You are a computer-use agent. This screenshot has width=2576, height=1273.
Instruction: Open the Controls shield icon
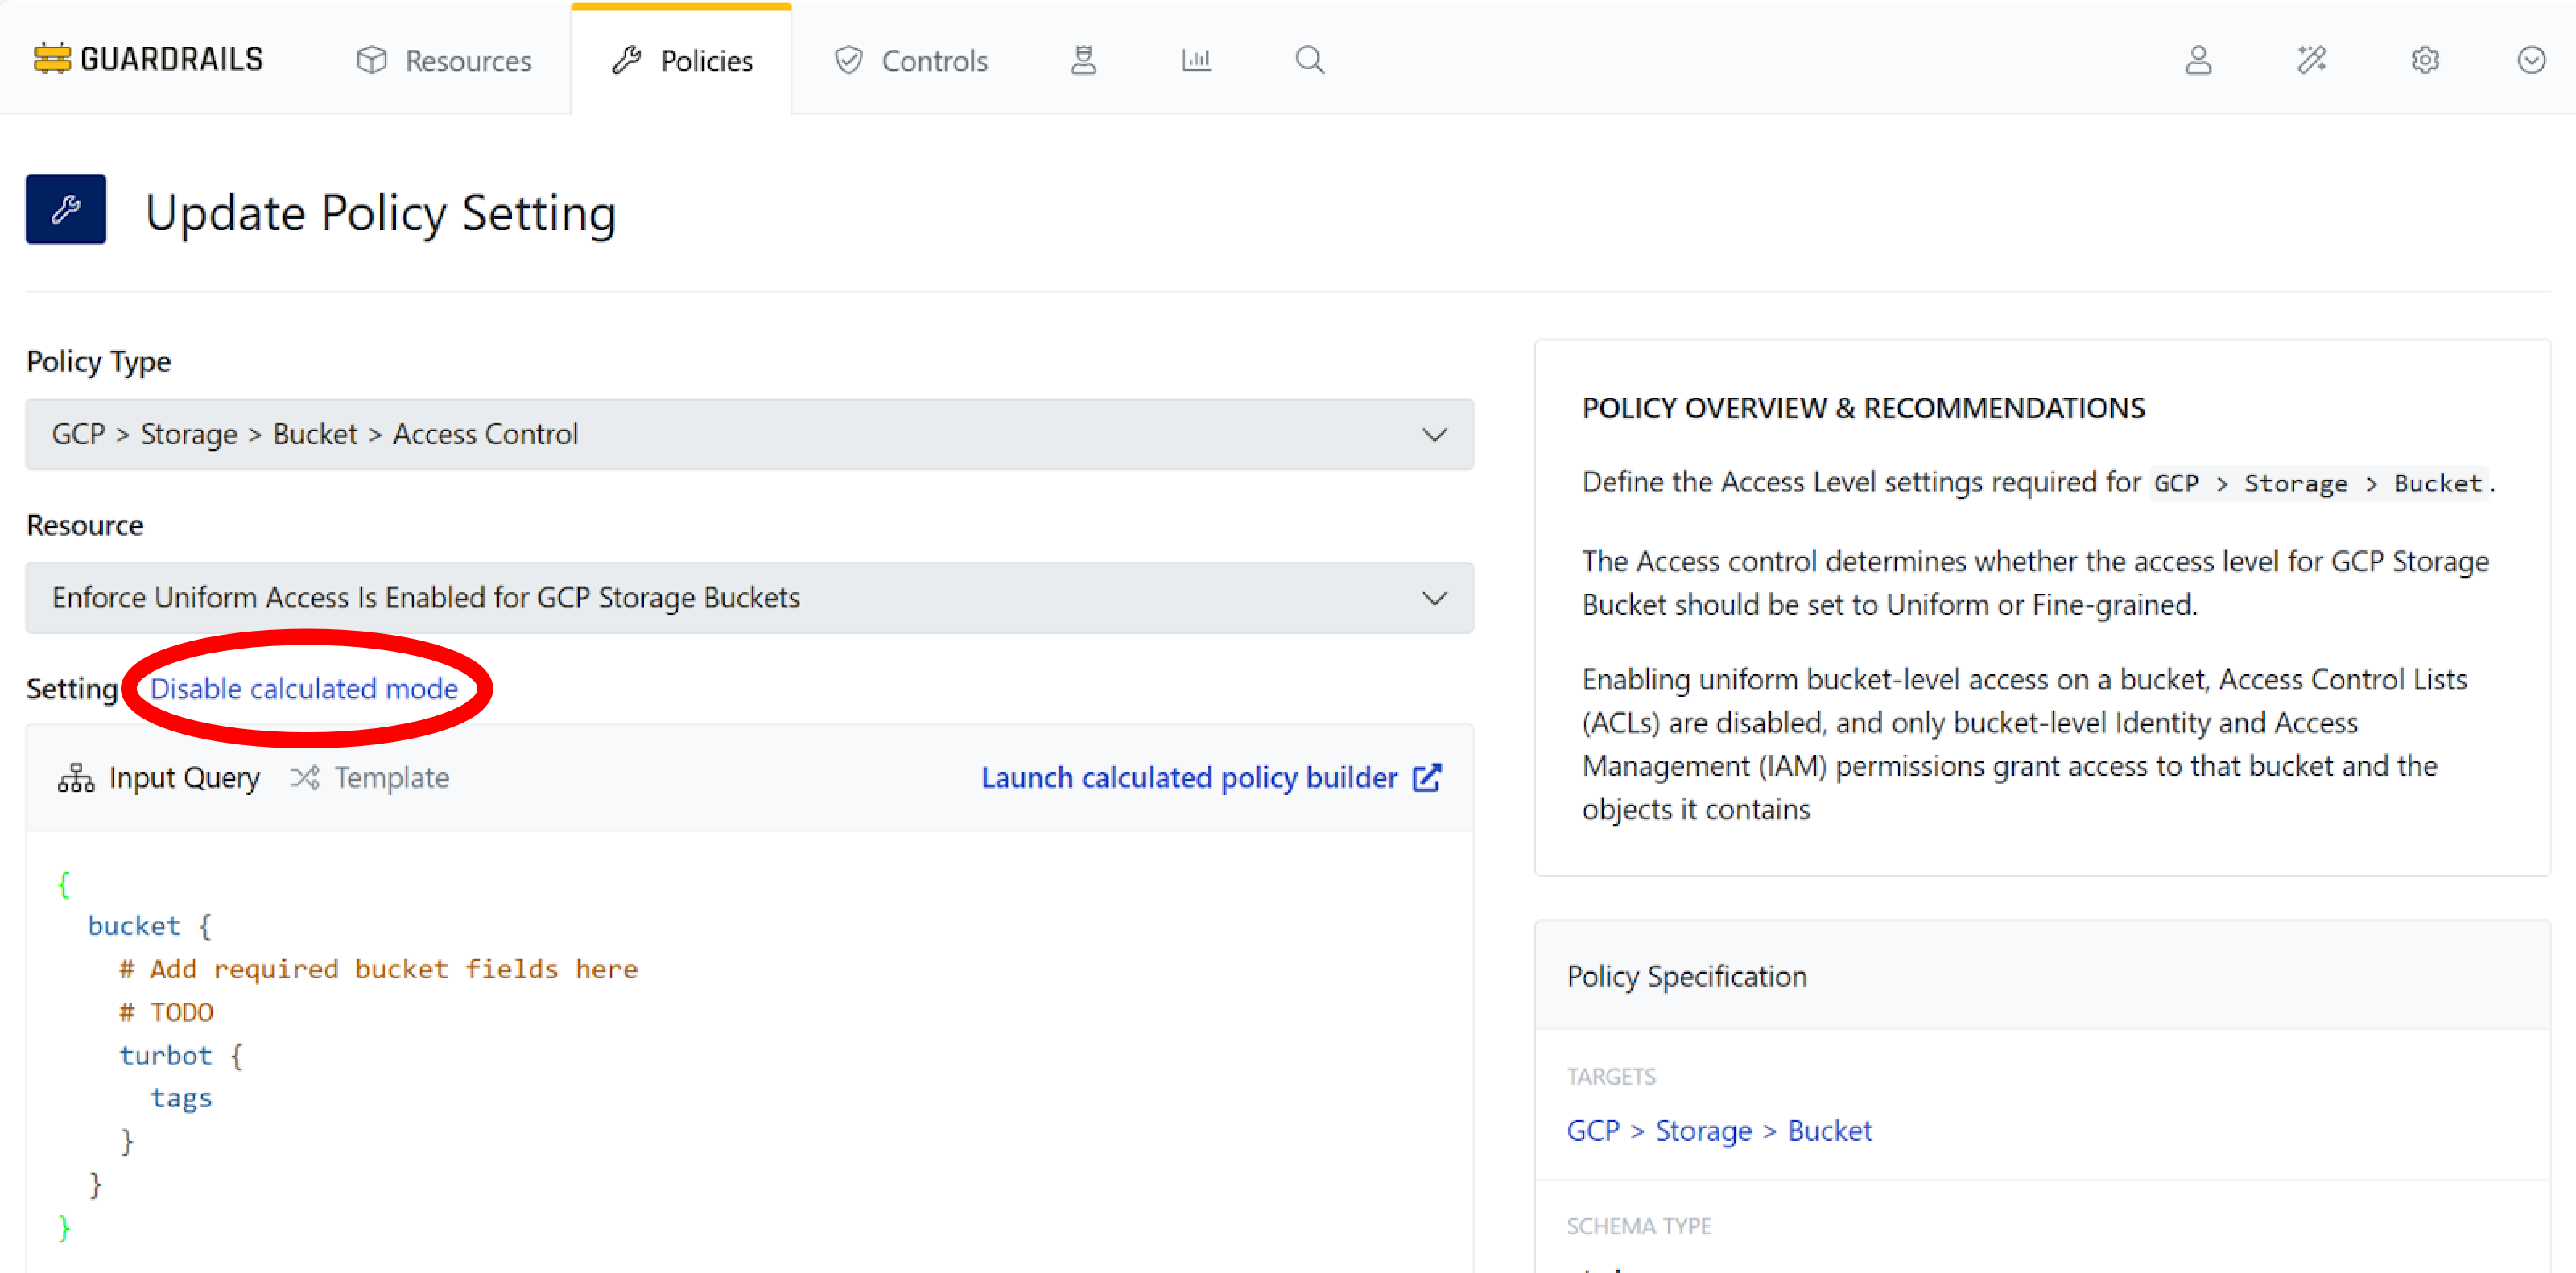847,60
